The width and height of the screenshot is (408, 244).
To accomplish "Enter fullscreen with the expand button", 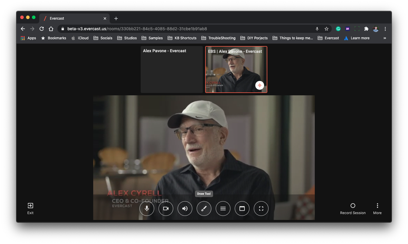I will tap(261, 209).
